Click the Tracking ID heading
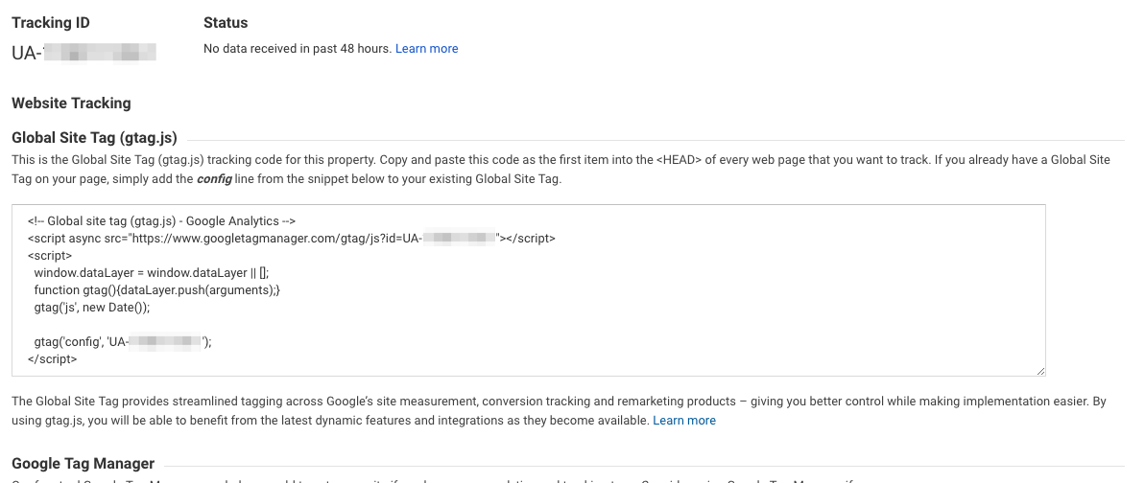Image resolution: width=1145 pixels, height=483 pixels. 51,23
